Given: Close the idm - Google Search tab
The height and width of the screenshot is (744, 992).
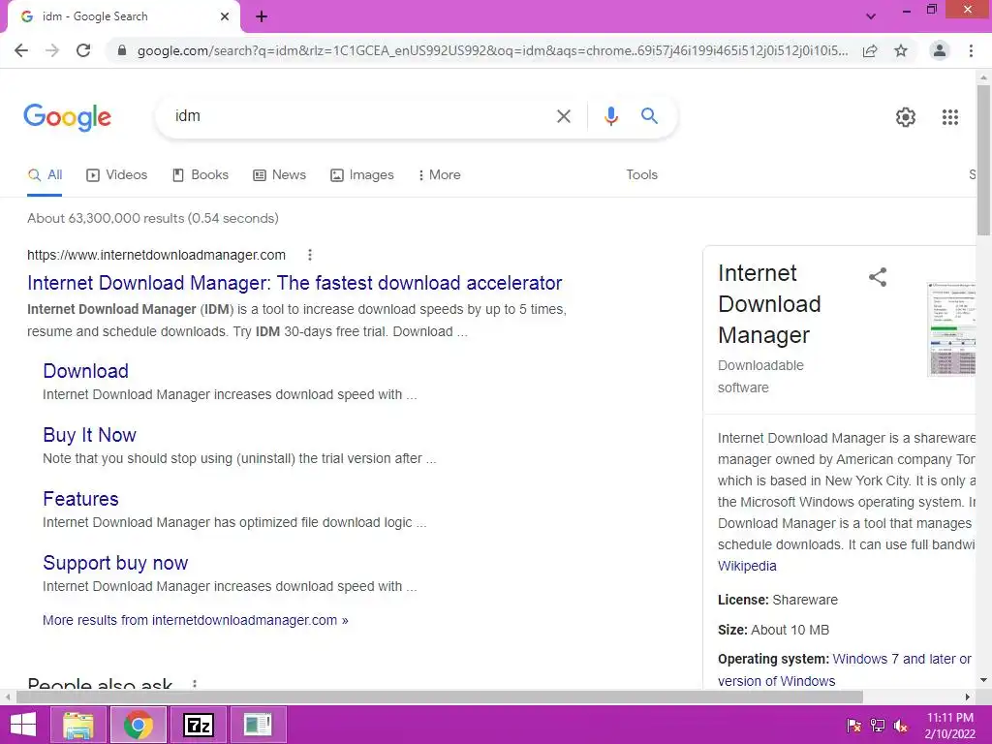Looking at the screenshot, I should click(x=225, y=16).
